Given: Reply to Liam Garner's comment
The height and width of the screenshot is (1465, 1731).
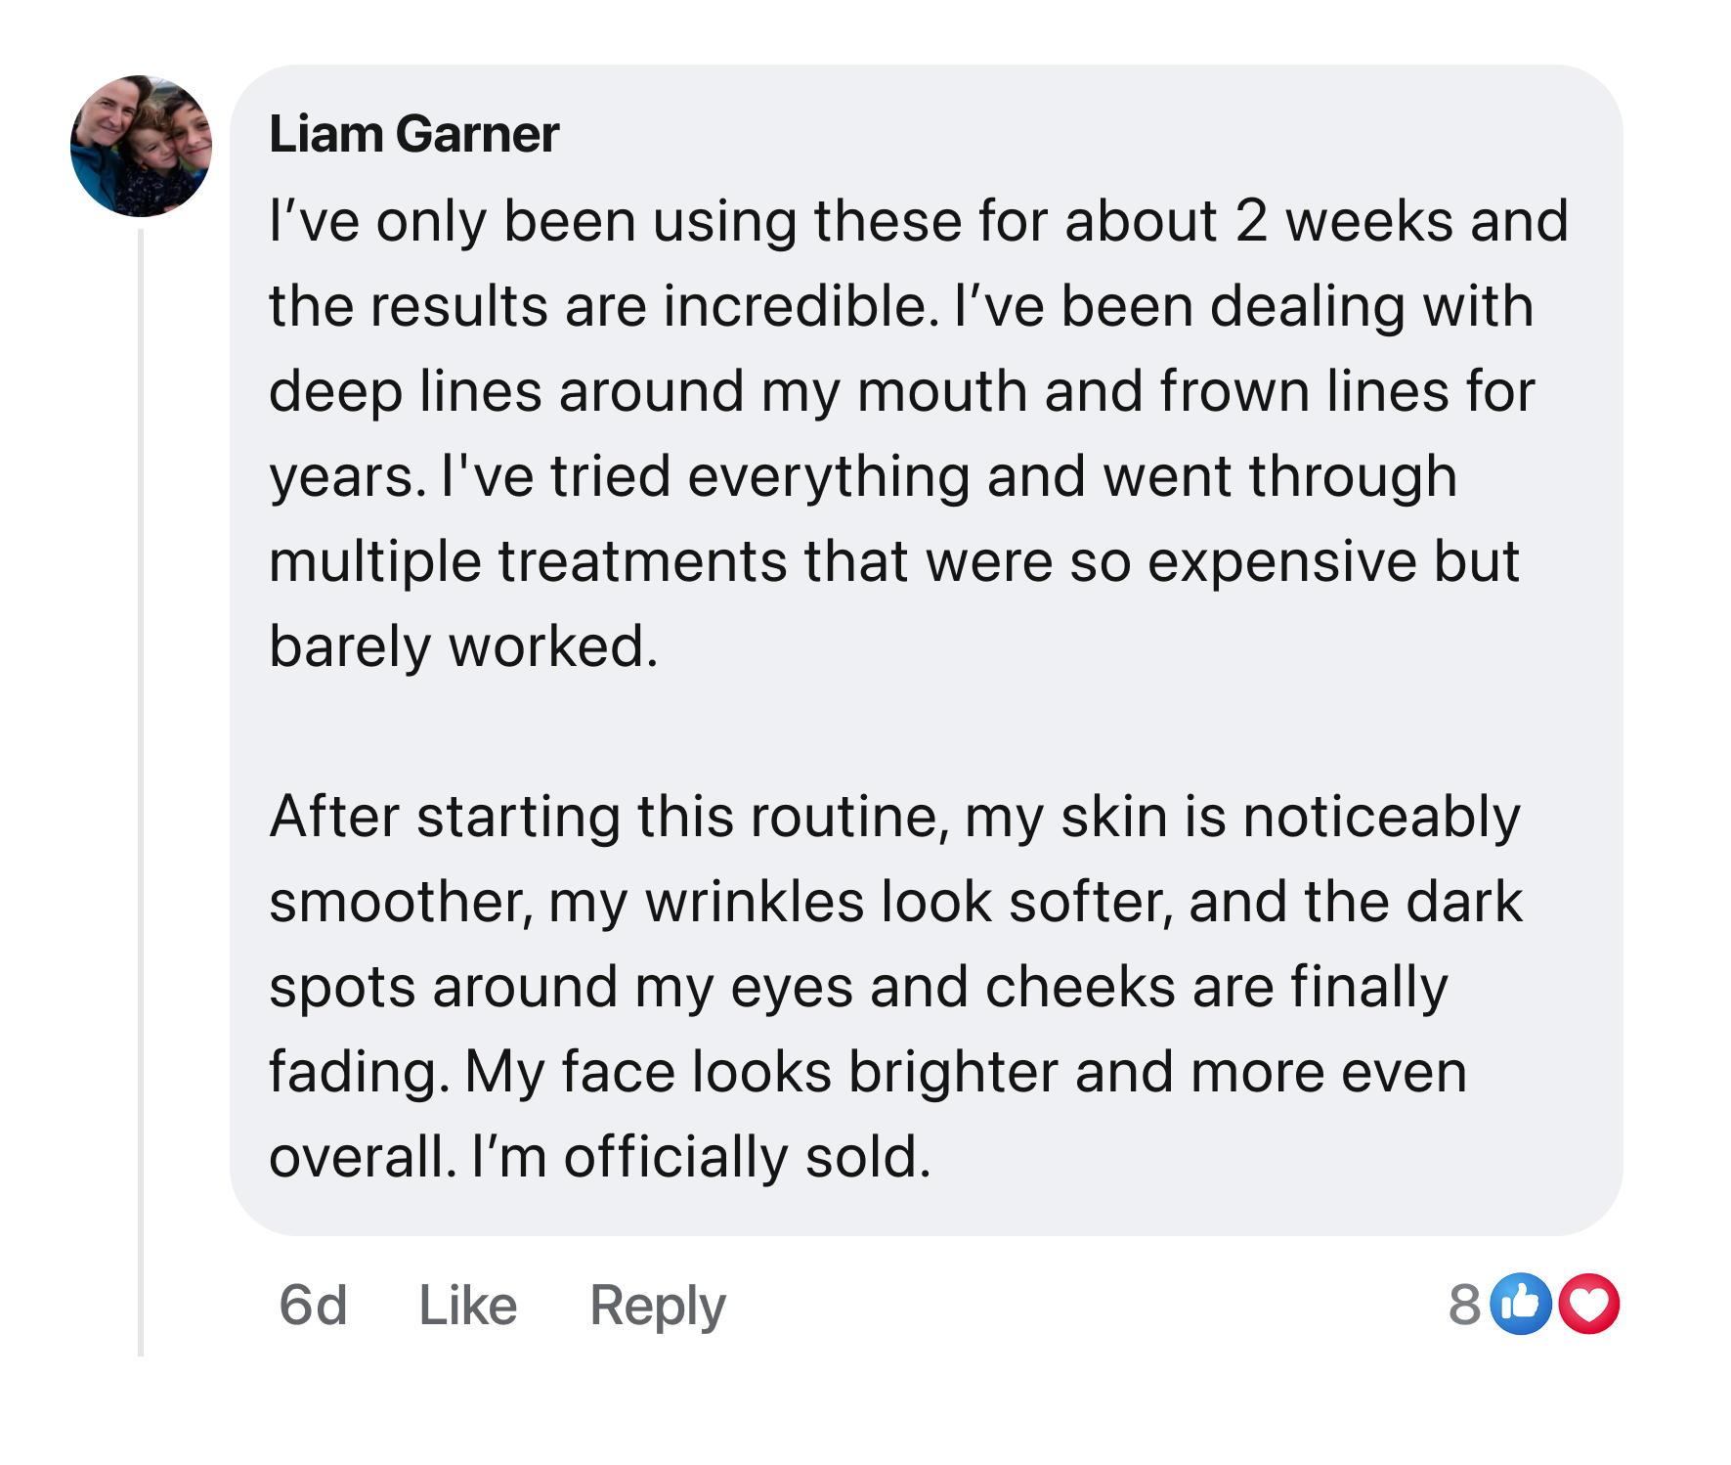Looking at the screenshot, I should (658, 1305).
